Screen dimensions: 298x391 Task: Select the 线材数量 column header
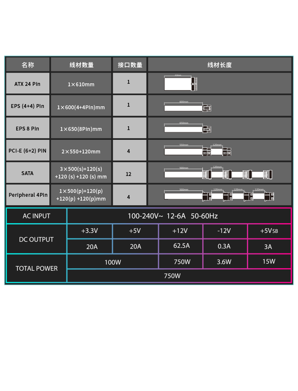(81, 65)
